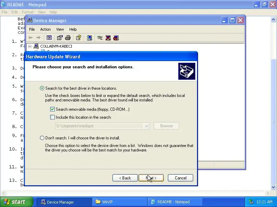Screen dimensions: 277x207
Task: Collapse the COLLABVM-KABECI tree node
Action: click(x=30, y=46)
